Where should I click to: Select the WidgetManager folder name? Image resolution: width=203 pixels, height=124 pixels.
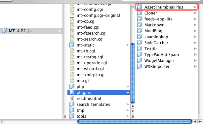159,61
